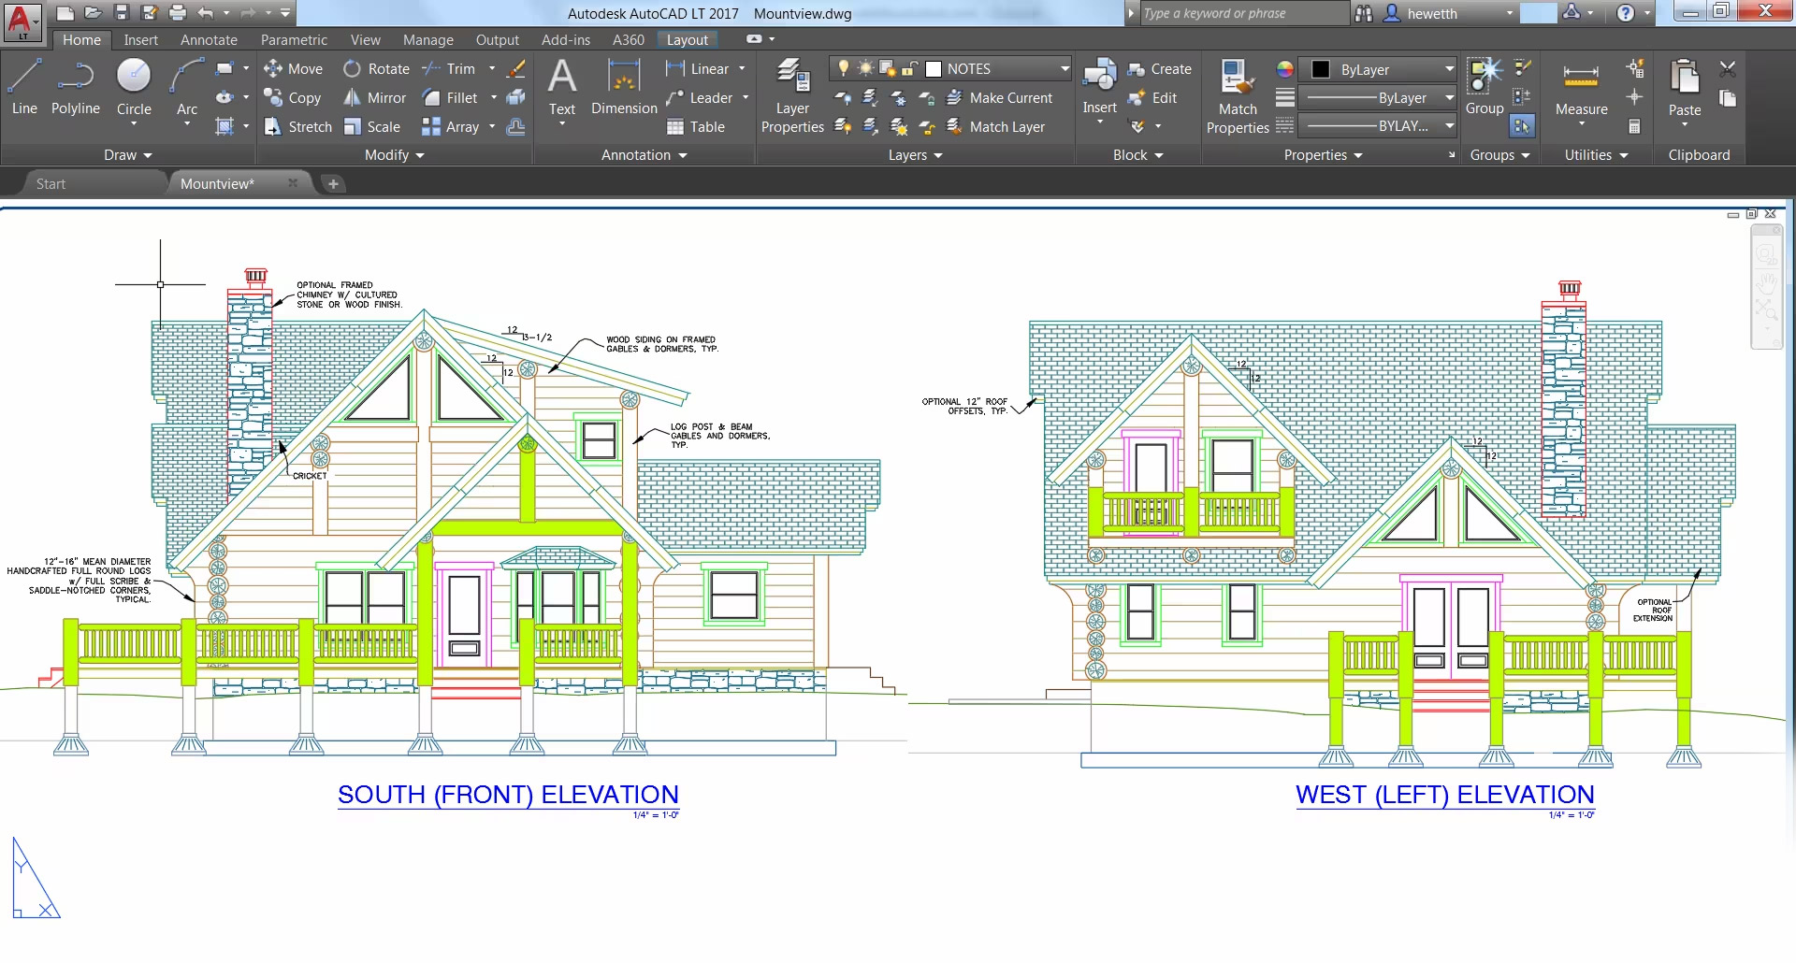1796x963 pixels.
Task: Click the Match Properties tool
Action: (1237, 93)
